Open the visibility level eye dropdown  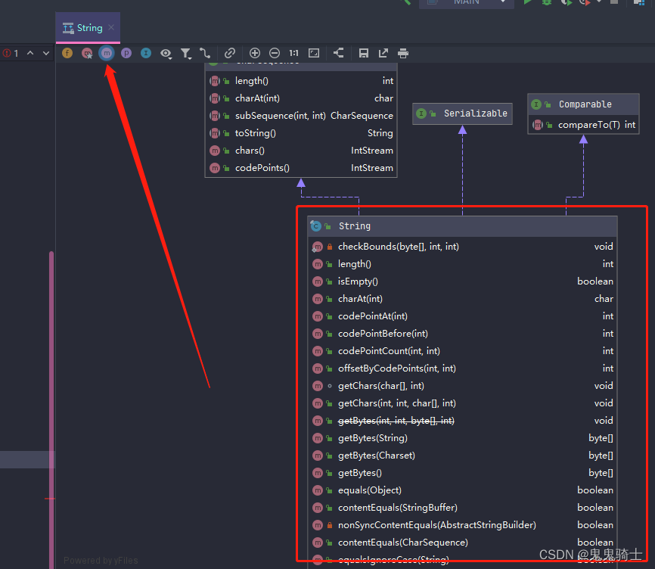pos(166,53)
